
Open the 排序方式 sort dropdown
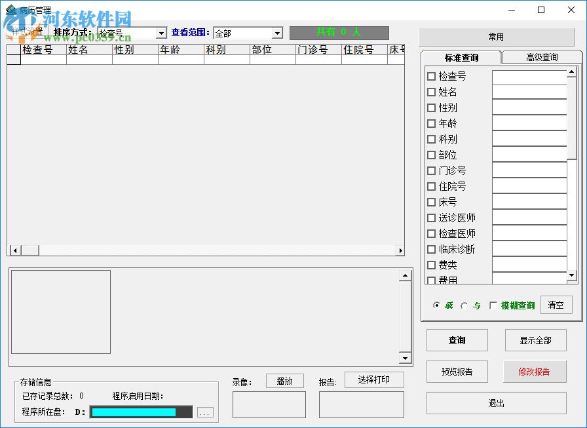coord(161,33)
